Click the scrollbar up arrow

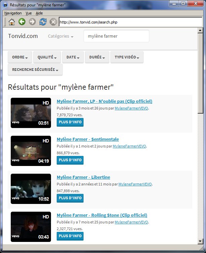pyautogui.click(x=200, y=30)
